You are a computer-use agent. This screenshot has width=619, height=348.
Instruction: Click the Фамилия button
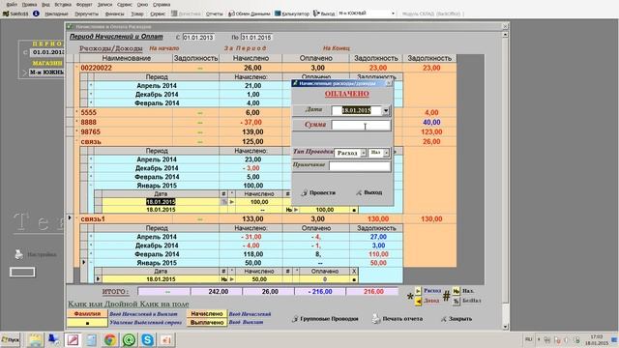pyautogui.click(x=87, y=313)
